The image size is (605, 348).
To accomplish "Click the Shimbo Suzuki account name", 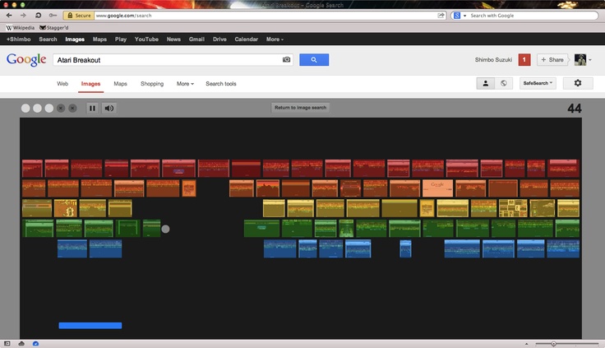I will [493, 60].
